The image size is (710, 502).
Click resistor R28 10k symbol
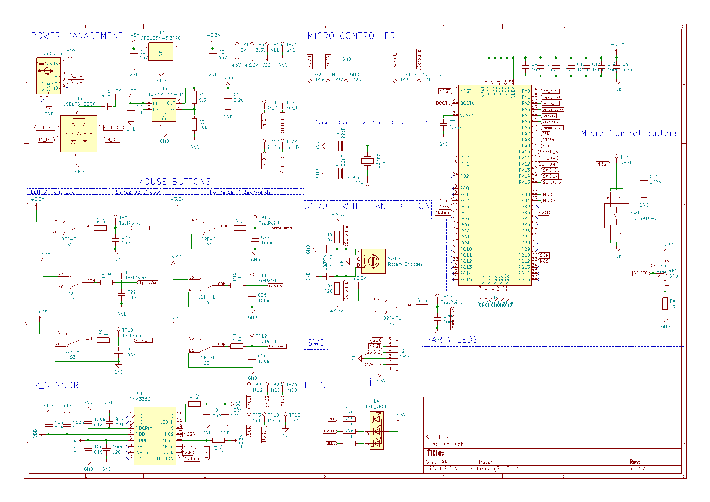[x=219, y=440]
